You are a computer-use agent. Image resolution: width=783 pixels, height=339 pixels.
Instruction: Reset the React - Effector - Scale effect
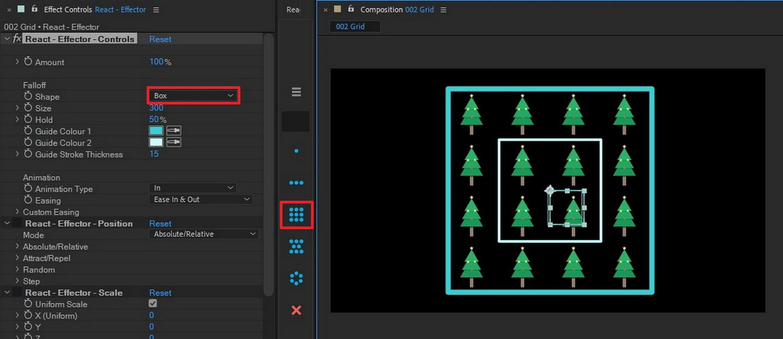[160, 293]
